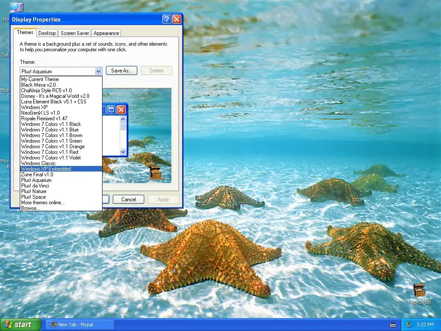Open the Recycle Bin treasure chest icon
Screen dimensions: 441x331
pyautogui.click(x=419, y=290)
